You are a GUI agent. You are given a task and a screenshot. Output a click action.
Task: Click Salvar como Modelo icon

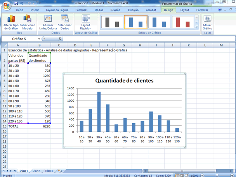(x=27, y=19)
